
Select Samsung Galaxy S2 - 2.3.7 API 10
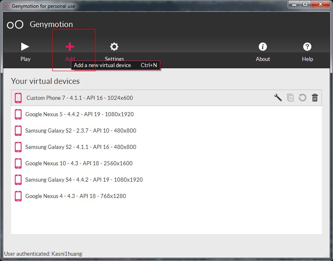tap(80, 130)
